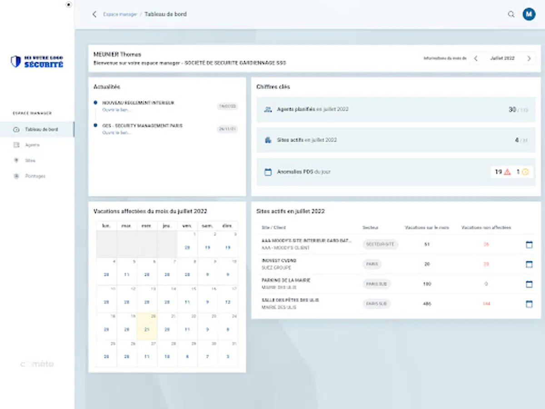Advance to next month after Juillet 2022
This screenshot has width=545, height=409.
pos(529,59)
